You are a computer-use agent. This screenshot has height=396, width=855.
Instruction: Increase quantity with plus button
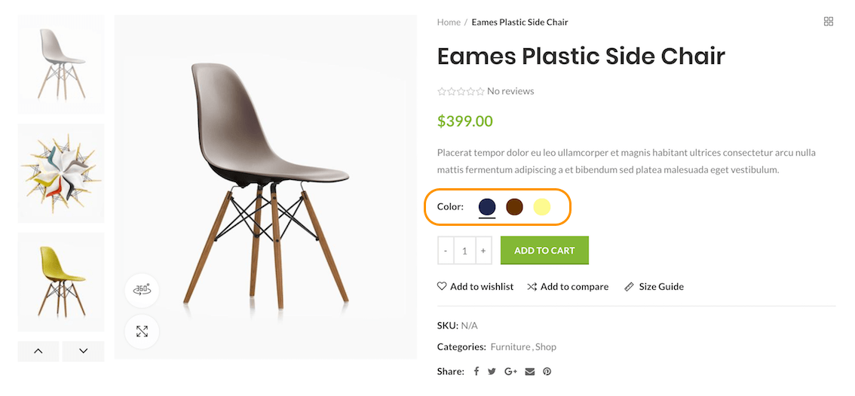point(483,251)
